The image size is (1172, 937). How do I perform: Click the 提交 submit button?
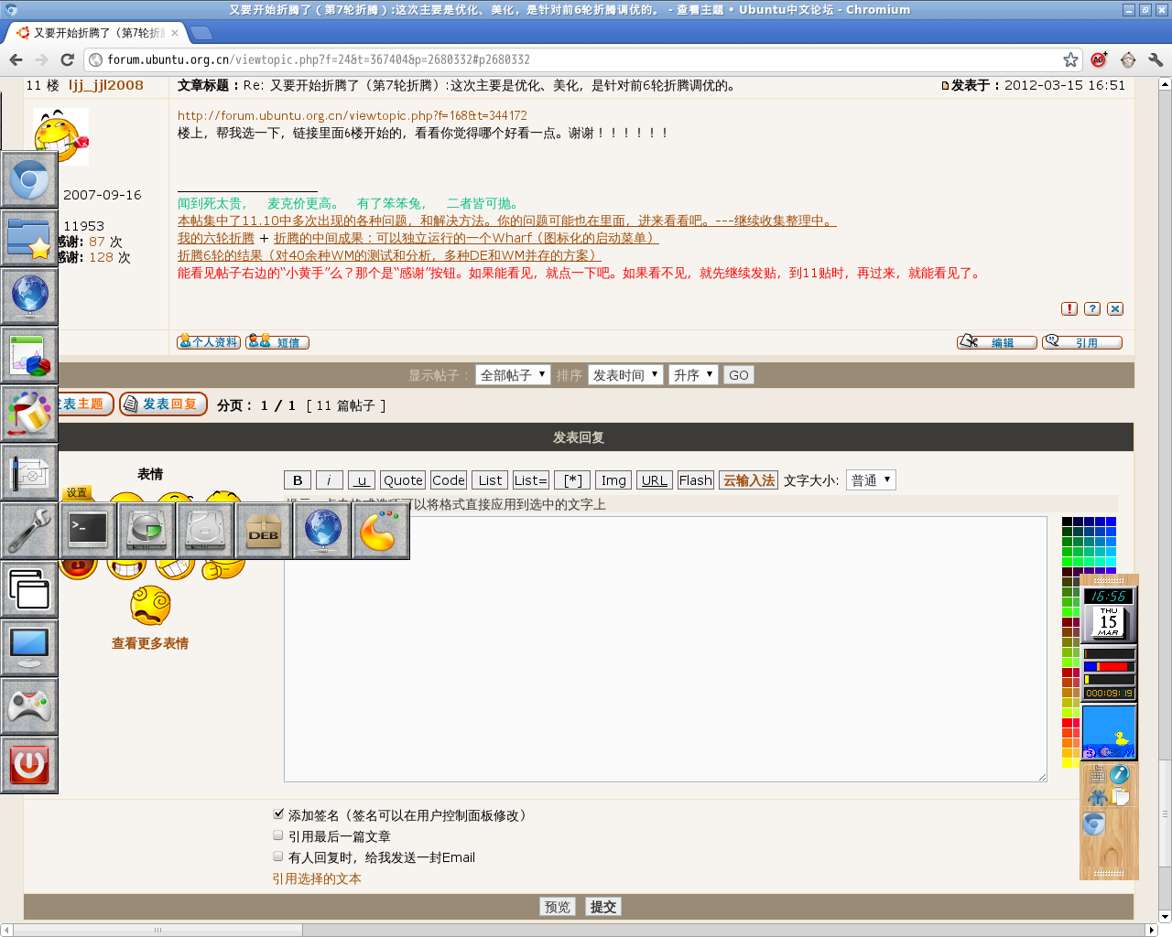click(603, 907)
